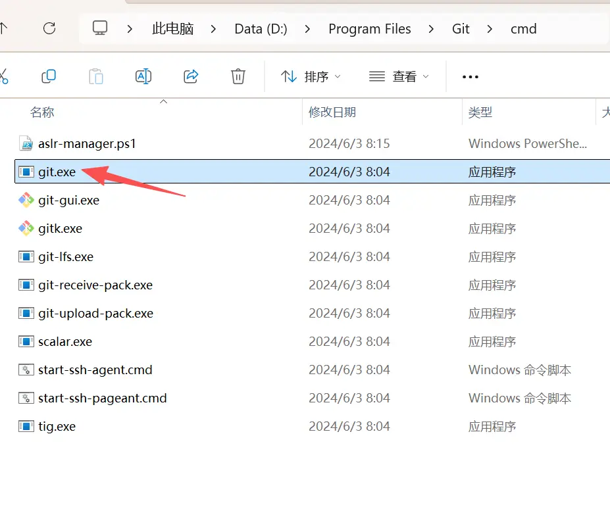Screen dimensions: 610x505
Task: Go to Data (D:) in breadcrumb
Action: coord(261,29)
